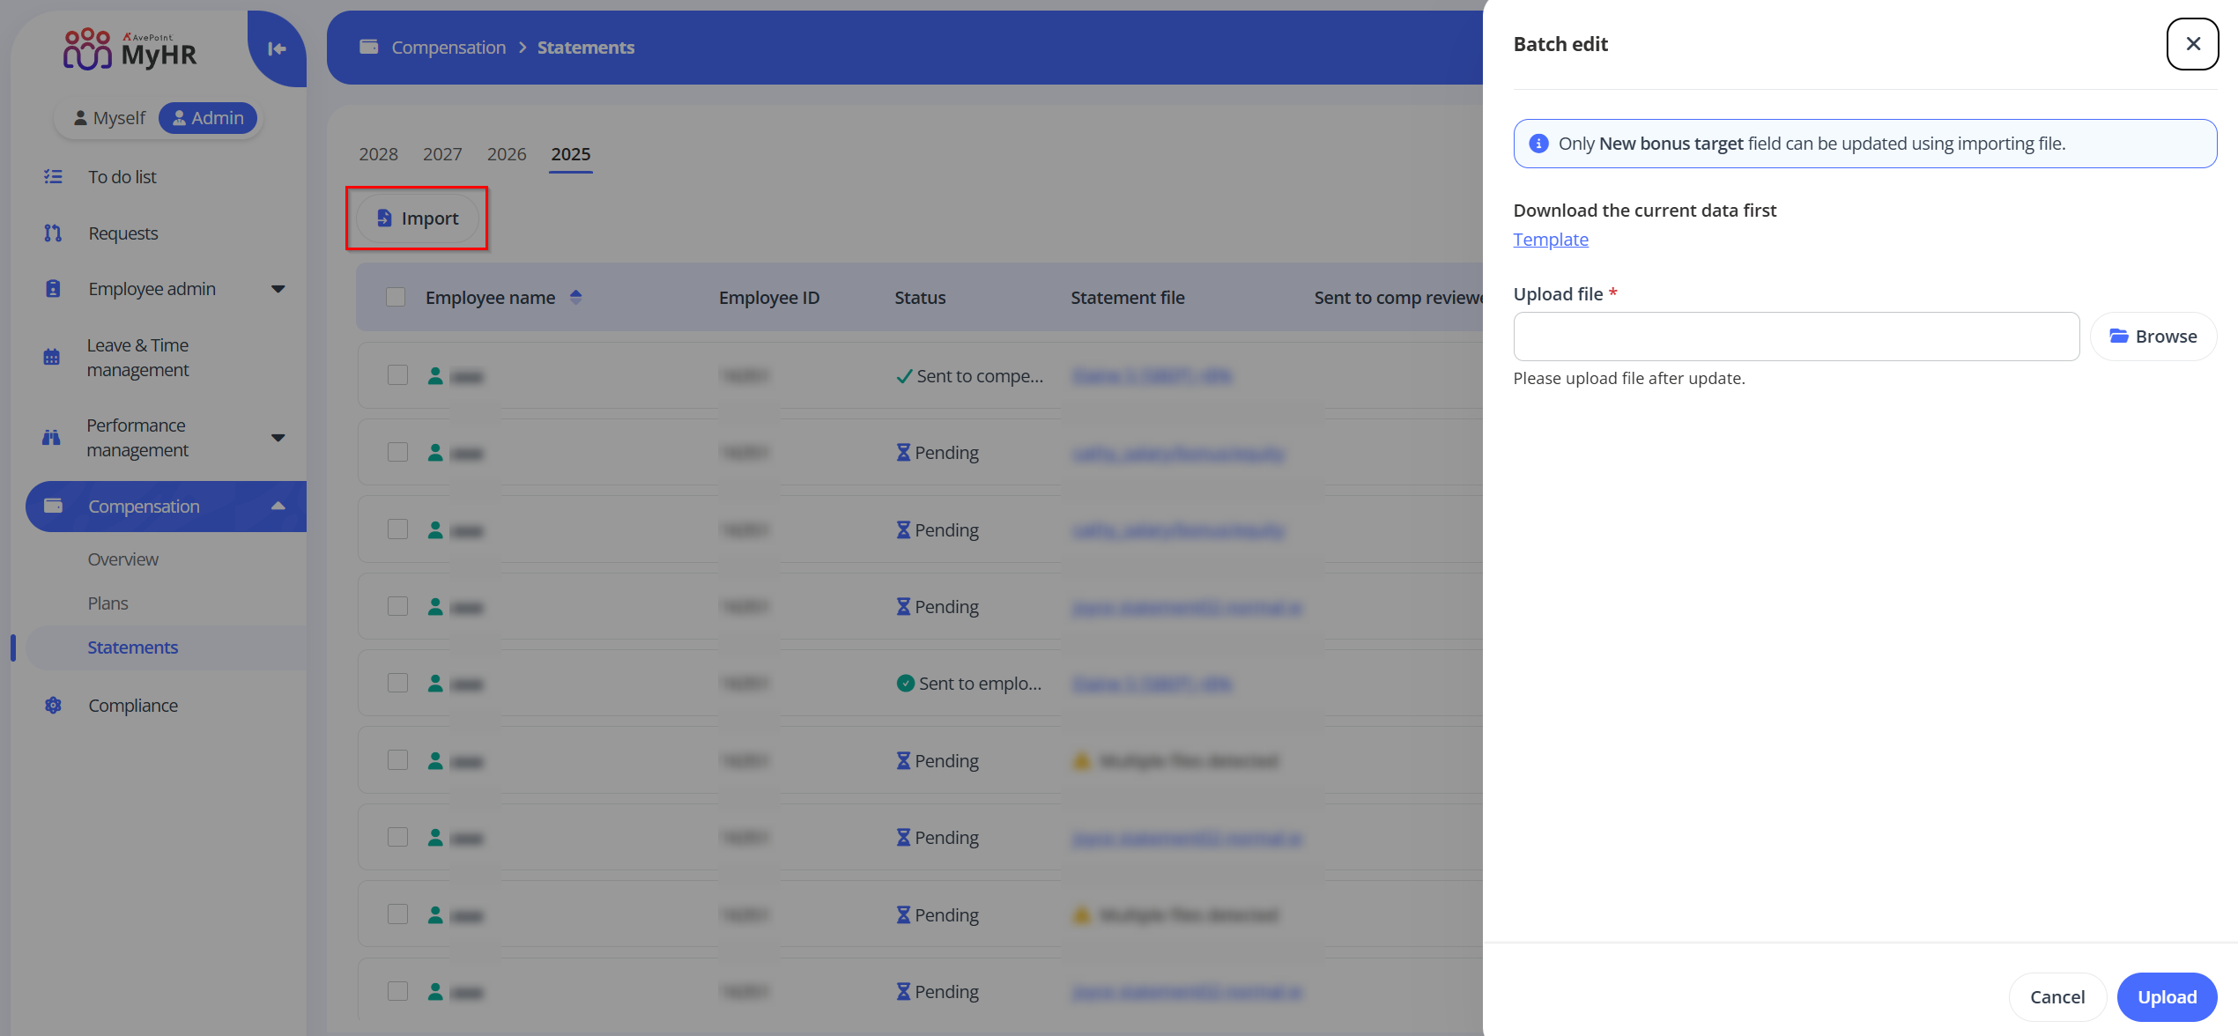Switch to Myself view toggle
This screenshot has width=2238, height=1036.
[109, 118]
